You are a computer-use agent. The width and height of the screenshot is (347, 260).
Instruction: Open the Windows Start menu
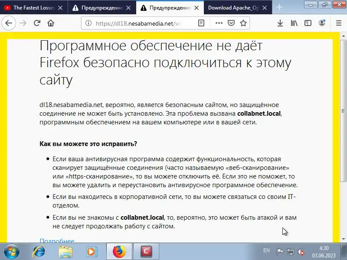11,251
